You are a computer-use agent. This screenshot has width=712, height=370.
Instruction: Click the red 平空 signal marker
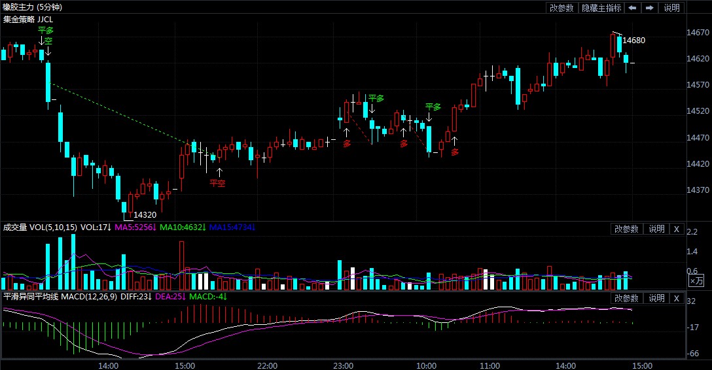coord(217,183)
